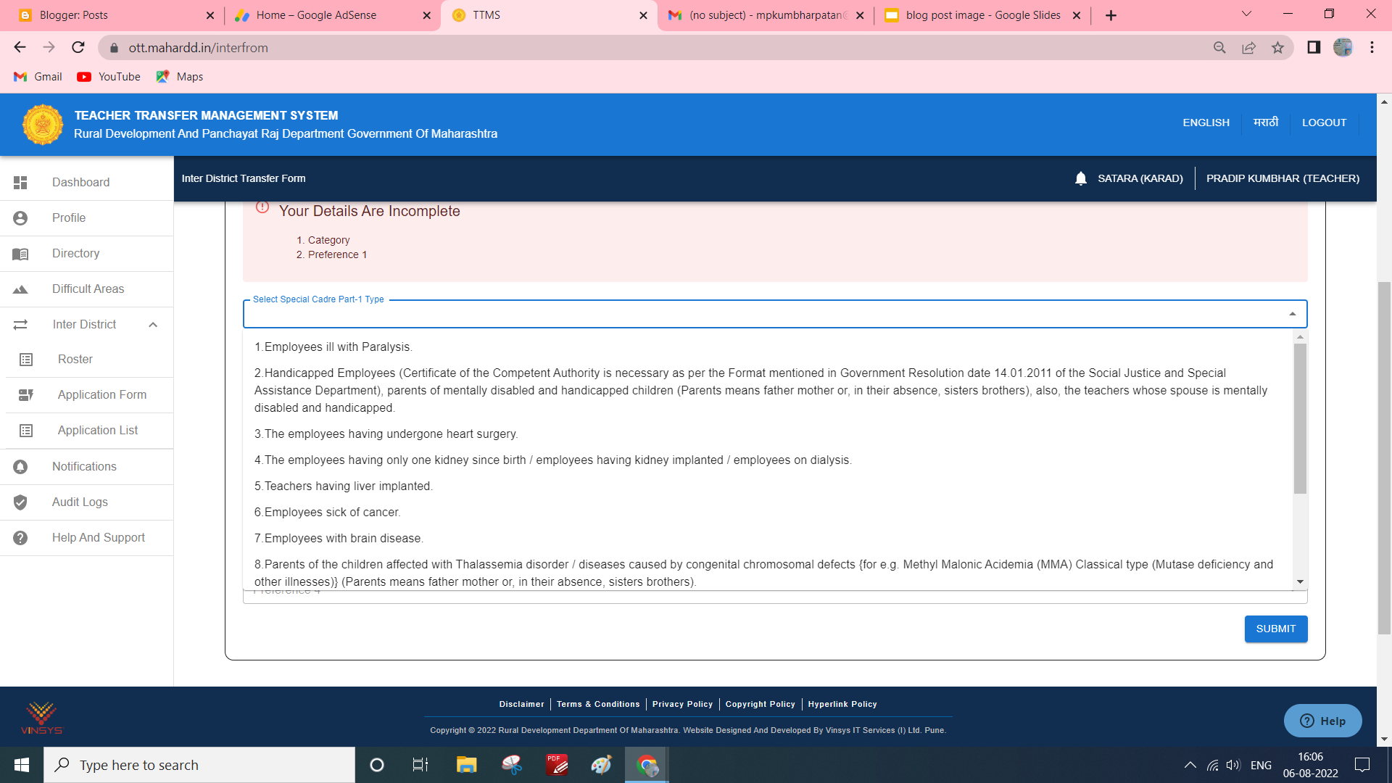Open File Explorer from taskbar
The width and height of the screenshot is (1392, 783).
pyautogui.click(x=466, y=765)
